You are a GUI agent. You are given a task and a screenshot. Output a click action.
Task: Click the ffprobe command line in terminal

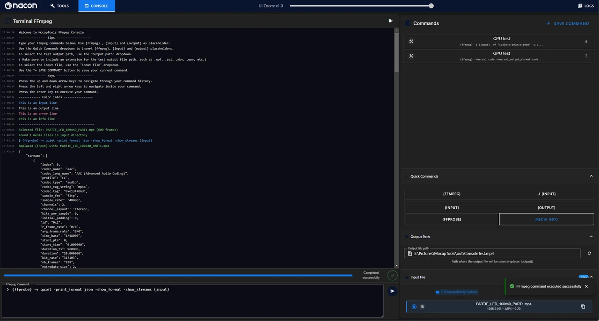coord(85,140)
